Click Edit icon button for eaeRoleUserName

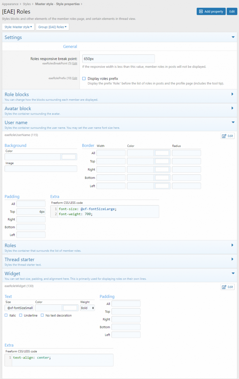tap(227, 136)
